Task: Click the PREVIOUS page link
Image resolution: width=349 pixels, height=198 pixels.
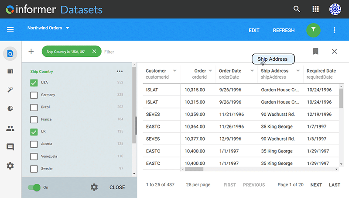Action: coord(254,184)
